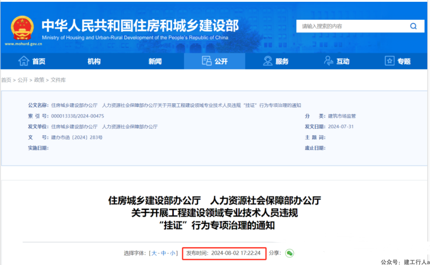The image size is (430, 265).
Task: Click the person icon beside 互动
Action: point(328,61)
